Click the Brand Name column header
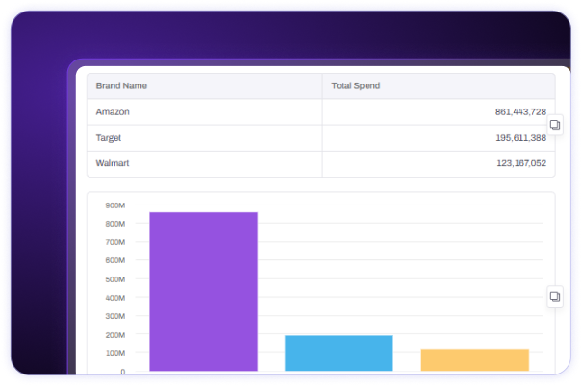 121,86
